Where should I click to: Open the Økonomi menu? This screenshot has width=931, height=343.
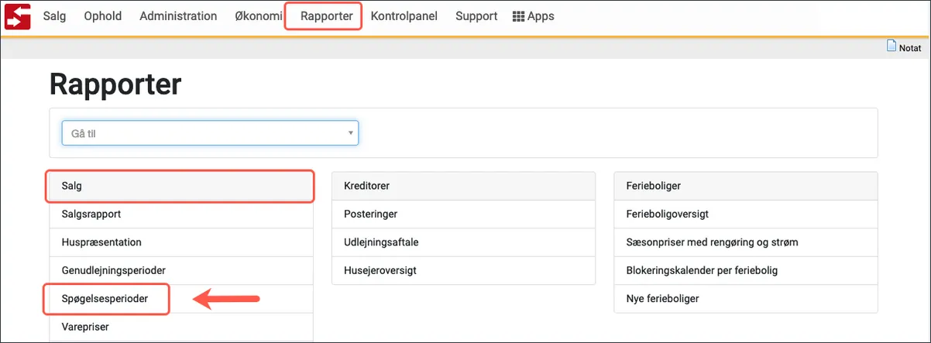[258, 16]
